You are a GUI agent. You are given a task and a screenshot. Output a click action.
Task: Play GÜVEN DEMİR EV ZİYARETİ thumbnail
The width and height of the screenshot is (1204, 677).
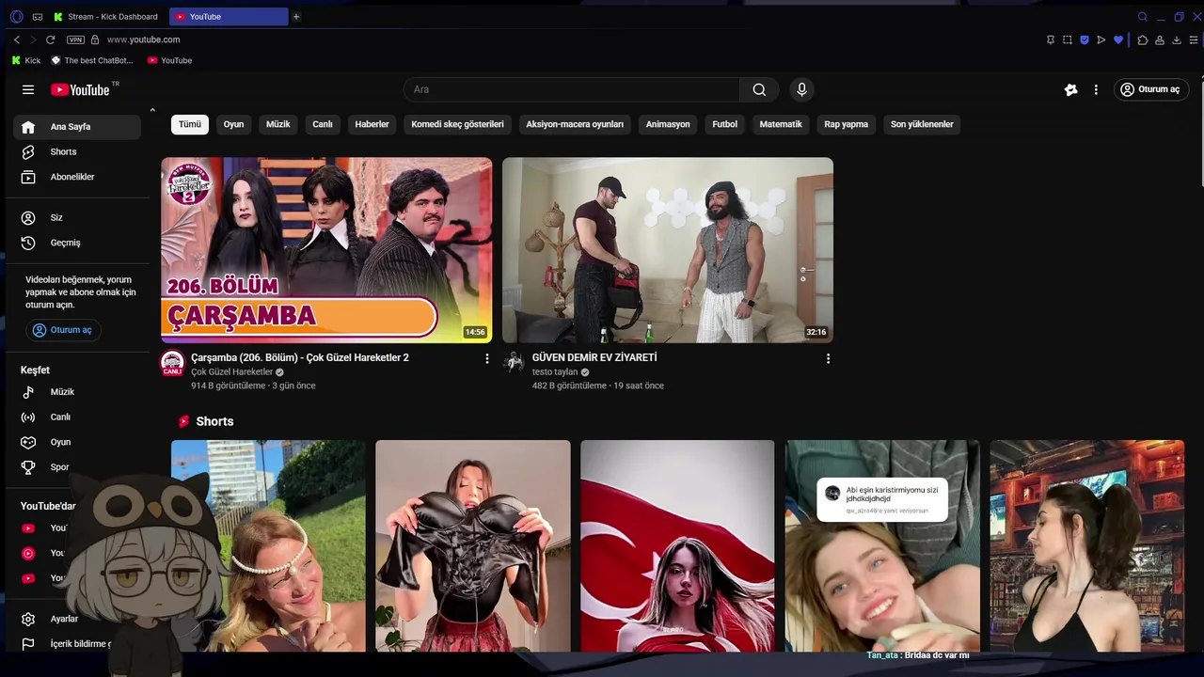668,250
